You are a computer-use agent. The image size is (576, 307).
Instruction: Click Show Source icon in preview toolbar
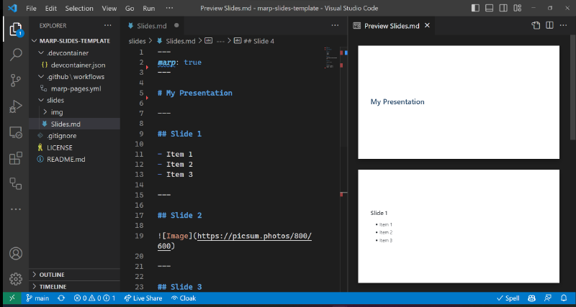tap(536, 25)
